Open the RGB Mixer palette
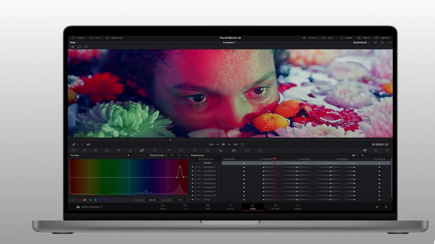Viewport: 435px width, 244px height. (x=118, y=151)
